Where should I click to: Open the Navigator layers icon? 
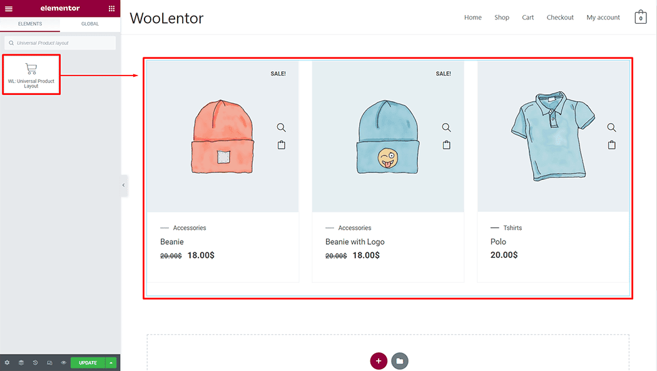click(x=21, y=363)
